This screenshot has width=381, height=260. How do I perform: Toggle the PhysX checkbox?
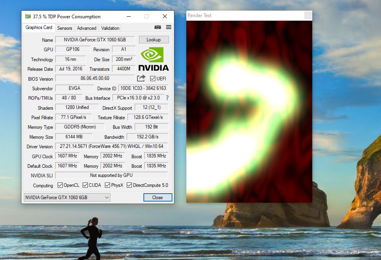tap(107, 185)
